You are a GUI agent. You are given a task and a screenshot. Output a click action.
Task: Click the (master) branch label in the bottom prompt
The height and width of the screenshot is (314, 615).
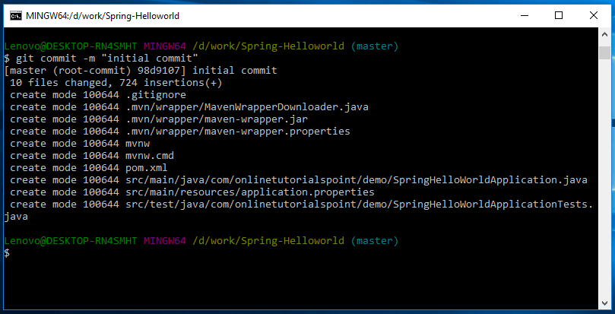coord(374,241)
